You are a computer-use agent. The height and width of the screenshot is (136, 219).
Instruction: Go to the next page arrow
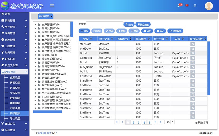pos(155,122)
